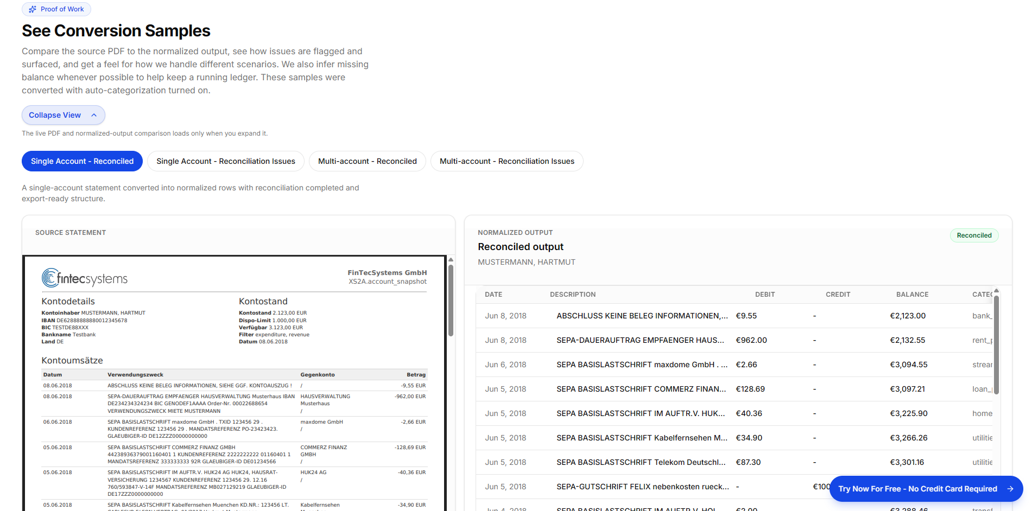Screen dimensions: 1032x511
Task: Click the fintecsystems logo on the source statement
Action: pos(85,278)
